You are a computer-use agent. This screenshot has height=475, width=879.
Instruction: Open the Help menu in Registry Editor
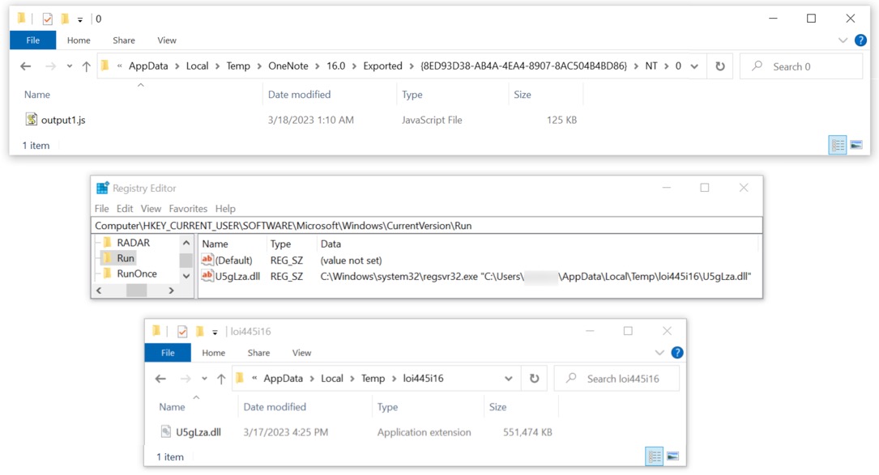pyautogui.click(x=225, y=209)
